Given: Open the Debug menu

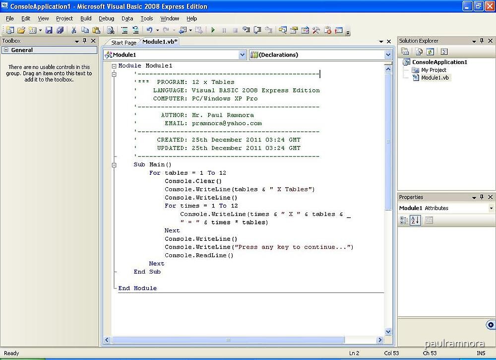Looking at the screenshot, I should point(106,18).
